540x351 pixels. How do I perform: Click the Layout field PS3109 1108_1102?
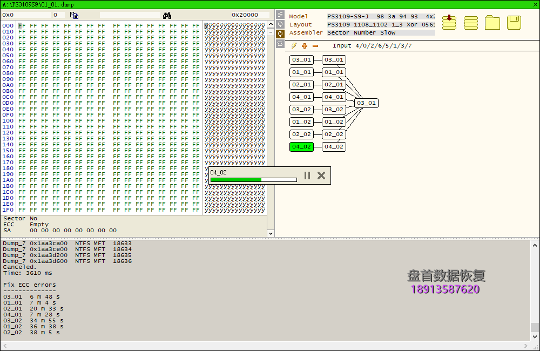pos(381,24)
